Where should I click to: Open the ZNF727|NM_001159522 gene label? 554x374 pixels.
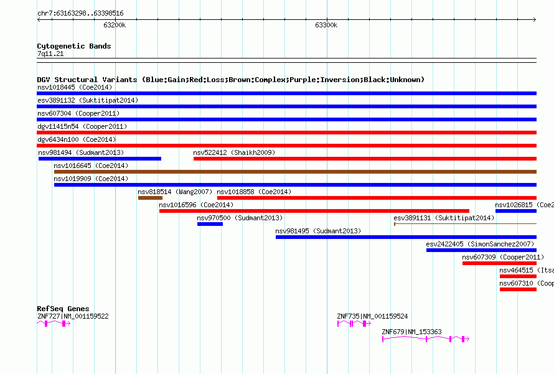click(x=73, y=316)
